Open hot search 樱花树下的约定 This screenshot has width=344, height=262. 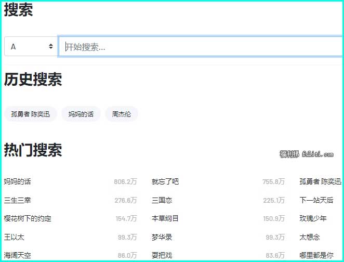(x=28, y=218)
